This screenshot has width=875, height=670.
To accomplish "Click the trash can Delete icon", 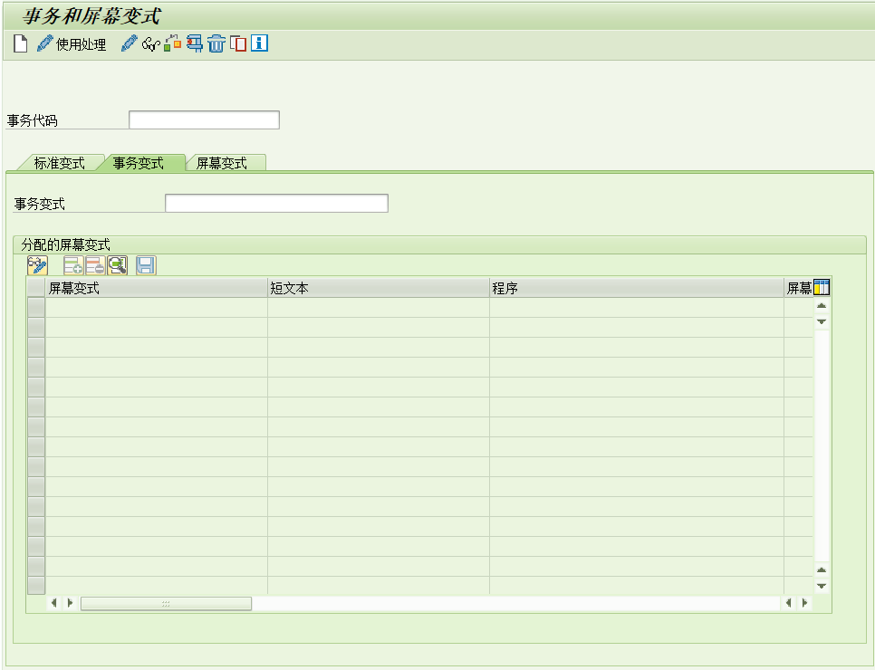I will tap(216, 43).
